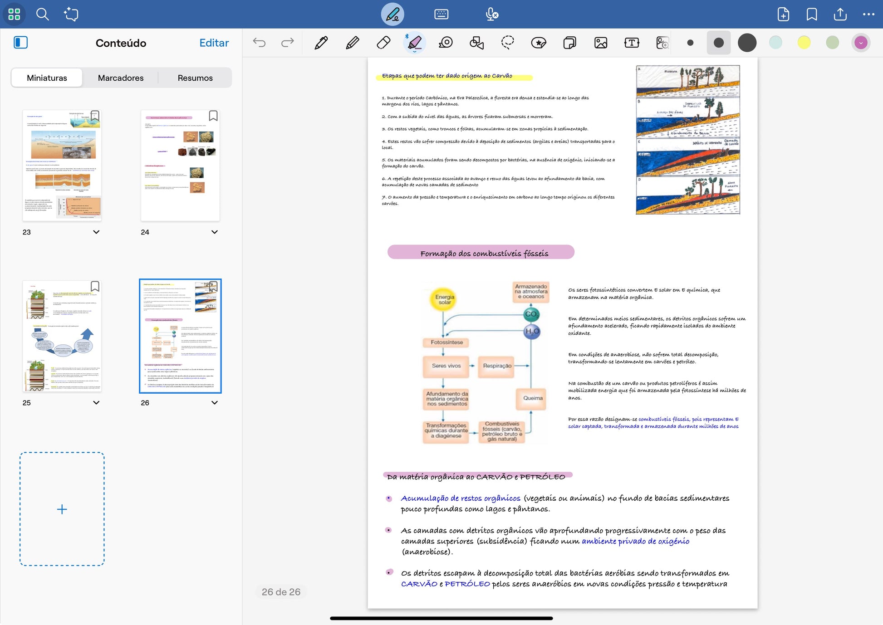This screenshot has height=625, width=883.
Task: Click the undo arrow
Action: tap(259, 43)
